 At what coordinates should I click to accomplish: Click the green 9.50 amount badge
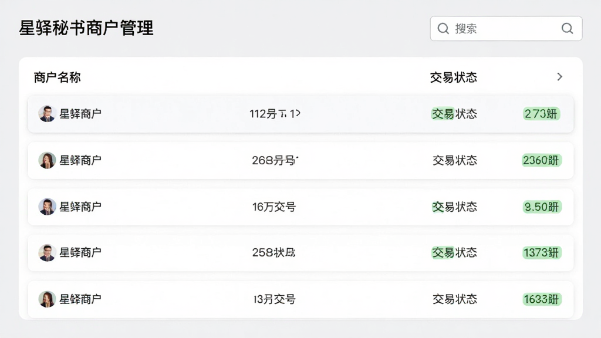542,207
